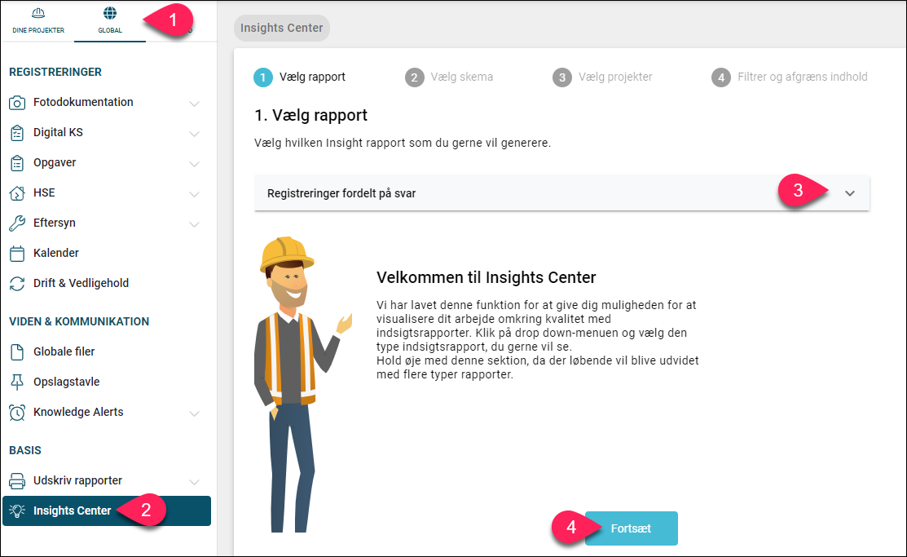This screenshot has height=557, width=907.
Task: Click the Fortsæt button
Action: [x=631, y=528]
